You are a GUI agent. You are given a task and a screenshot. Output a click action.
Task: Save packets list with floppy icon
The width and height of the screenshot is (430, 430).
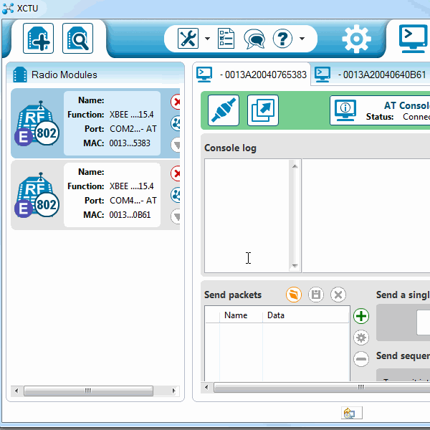(316, 295)
